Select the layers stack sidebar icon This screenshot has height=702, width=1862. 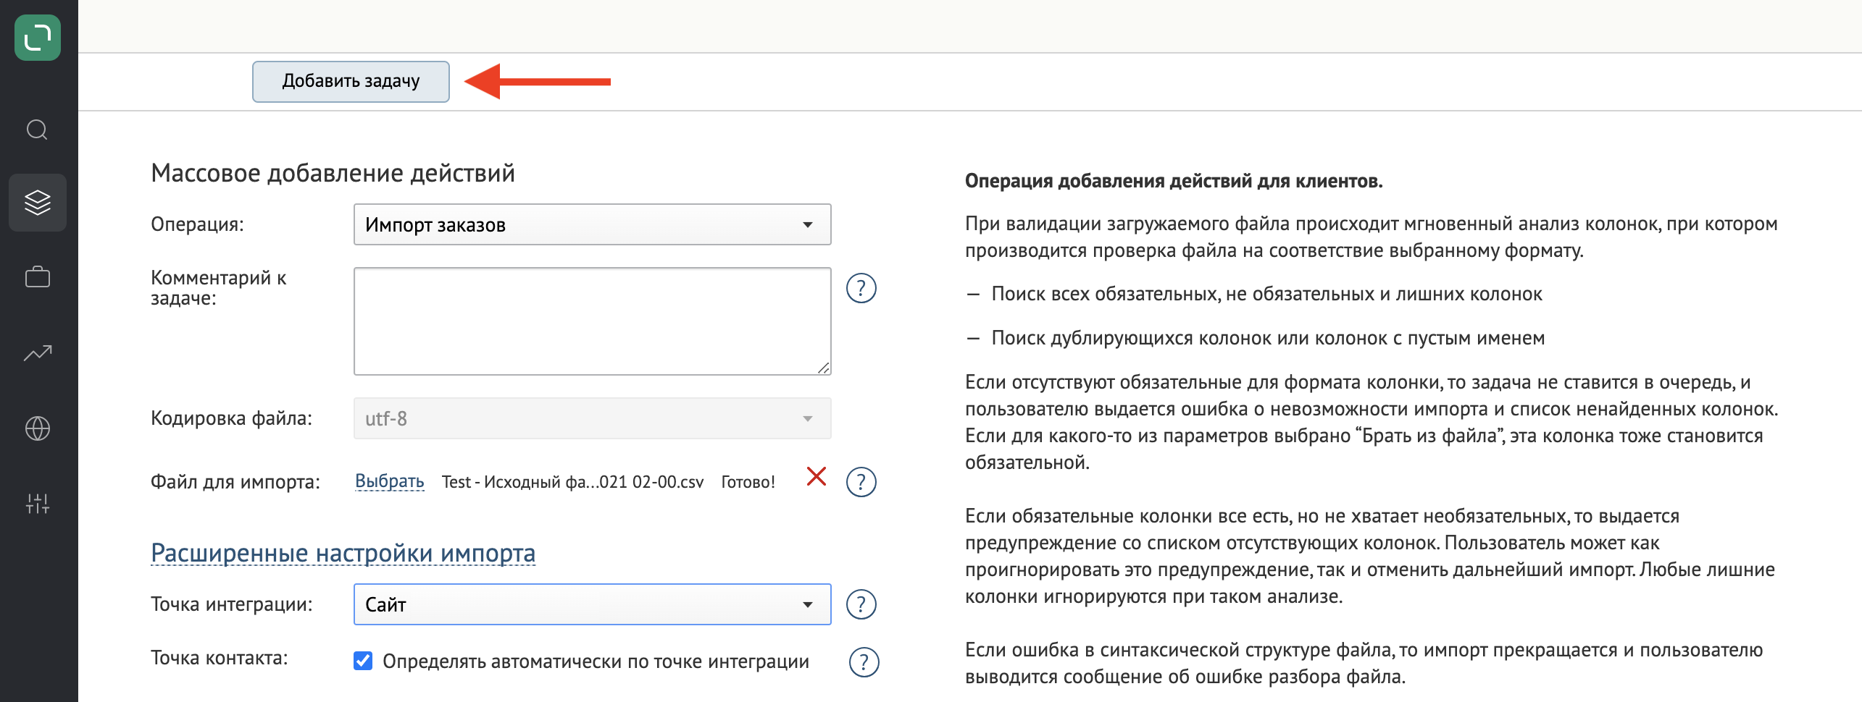[x=38, y=203]
